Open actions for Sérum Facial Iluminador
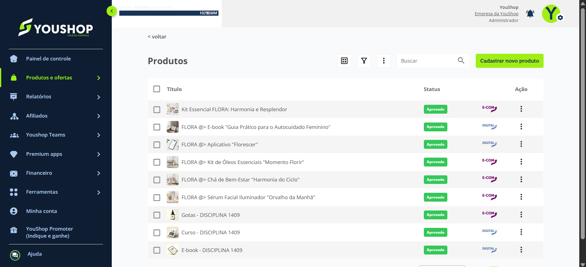586x267 pixels. pos(521,197)
